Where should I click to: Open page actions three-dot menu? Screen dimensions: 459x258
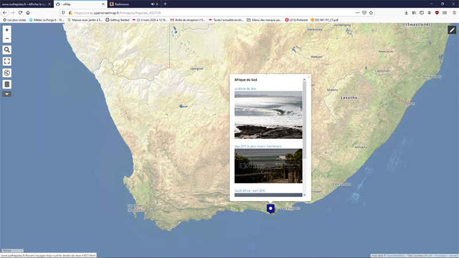point(357,12)
